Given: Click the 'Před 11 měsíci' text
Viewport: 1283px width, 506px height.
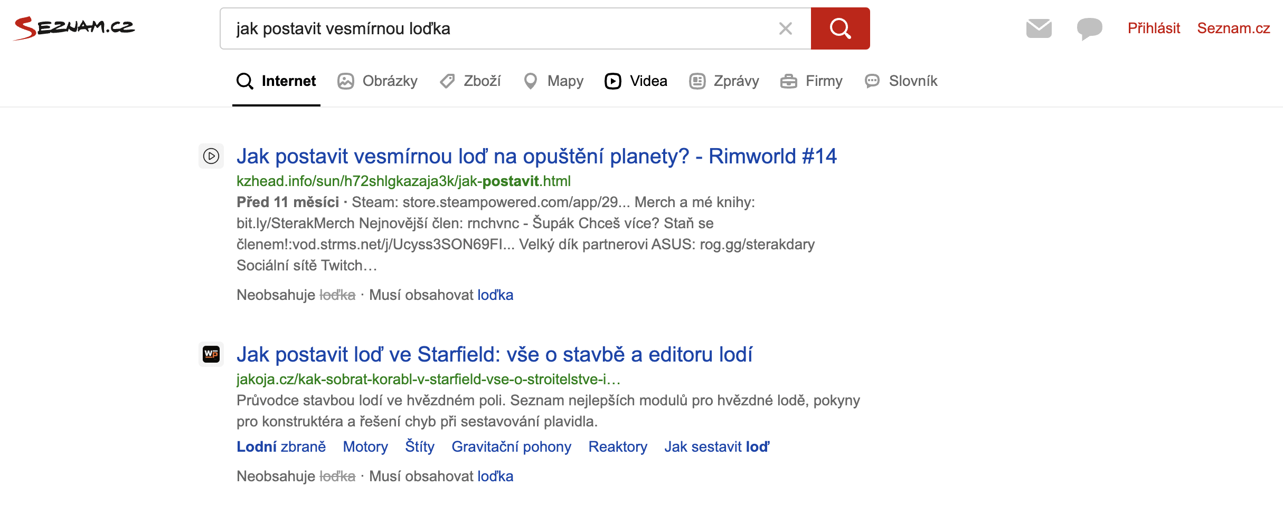Looking at the screenshot, I should click(x=288, y=202).
